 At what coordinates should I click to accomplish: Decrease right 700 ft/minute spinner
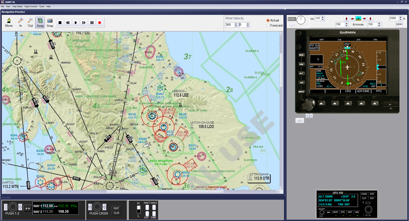(379, 26)
